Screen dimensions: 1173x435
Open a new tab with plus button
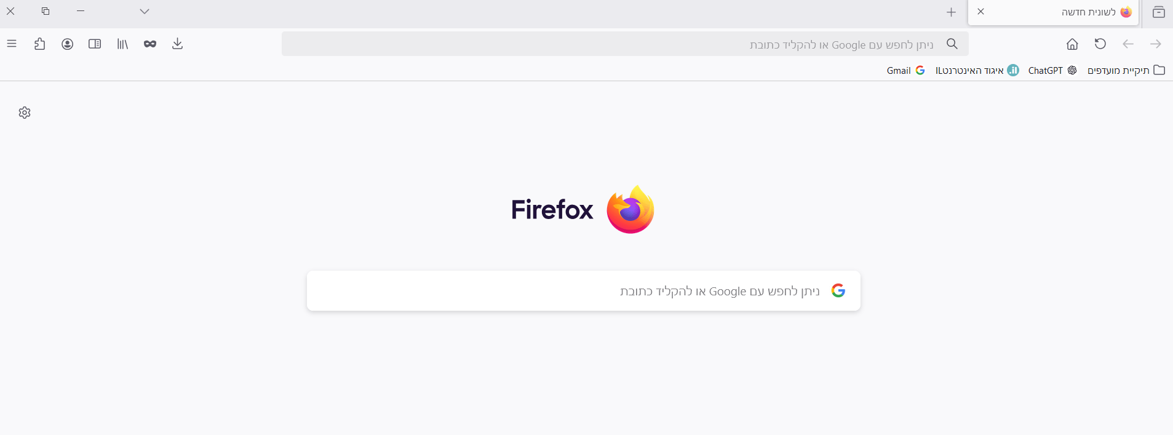952,12
